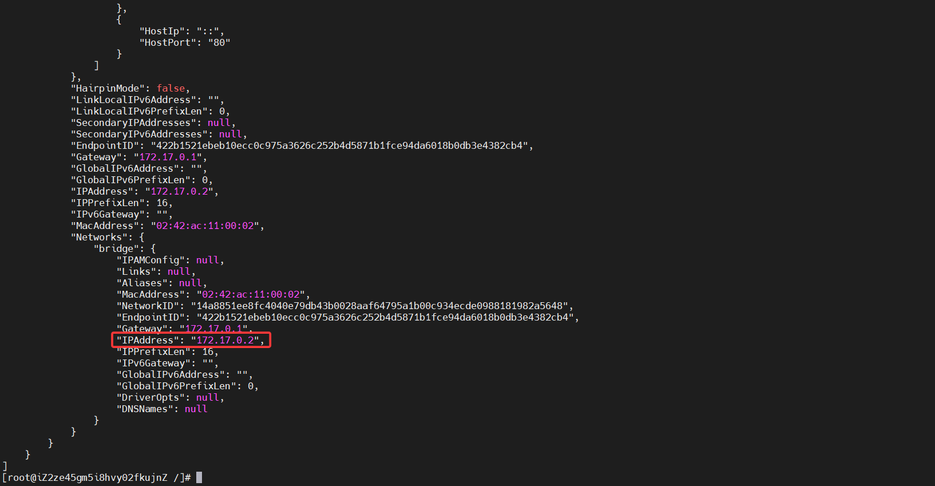
Task: Click the NetworkID hash string
Action: [379, 306]
